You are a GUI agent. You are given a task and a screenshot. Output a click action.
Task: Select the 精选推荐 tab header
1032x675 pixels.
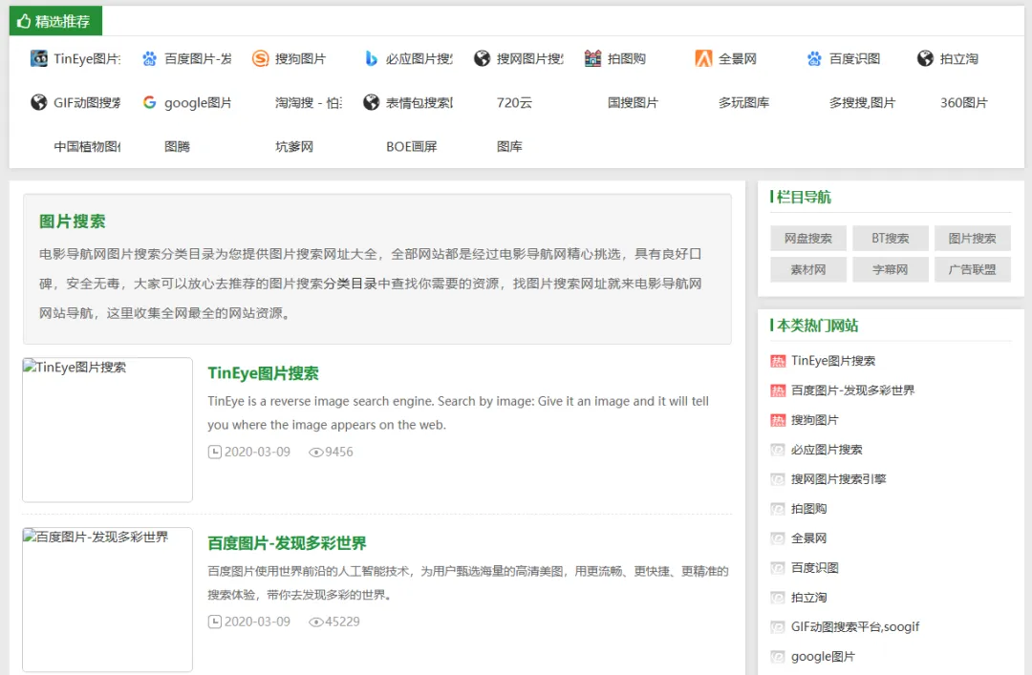[x=55, y=21]
